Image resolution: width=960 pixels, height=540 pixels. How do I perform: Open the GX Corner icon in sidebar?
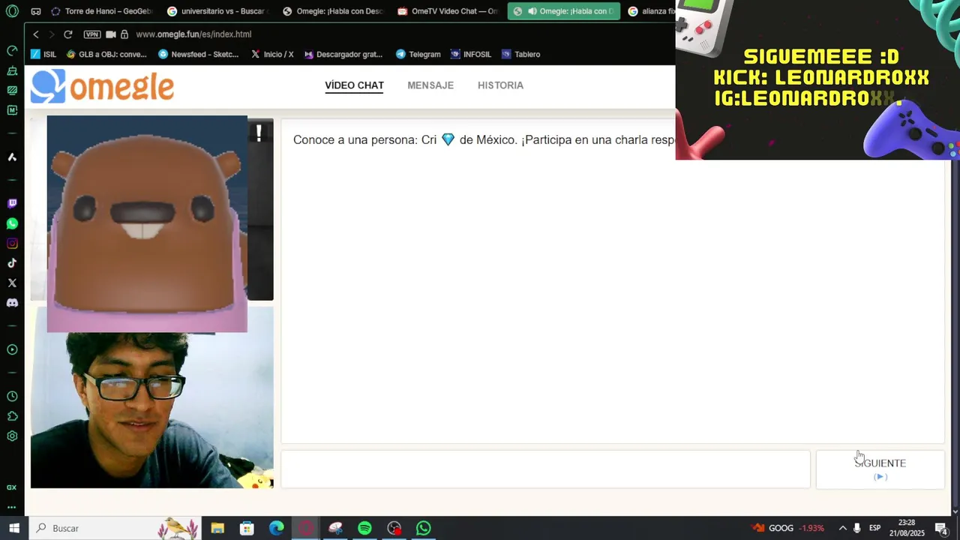[12, 487]
